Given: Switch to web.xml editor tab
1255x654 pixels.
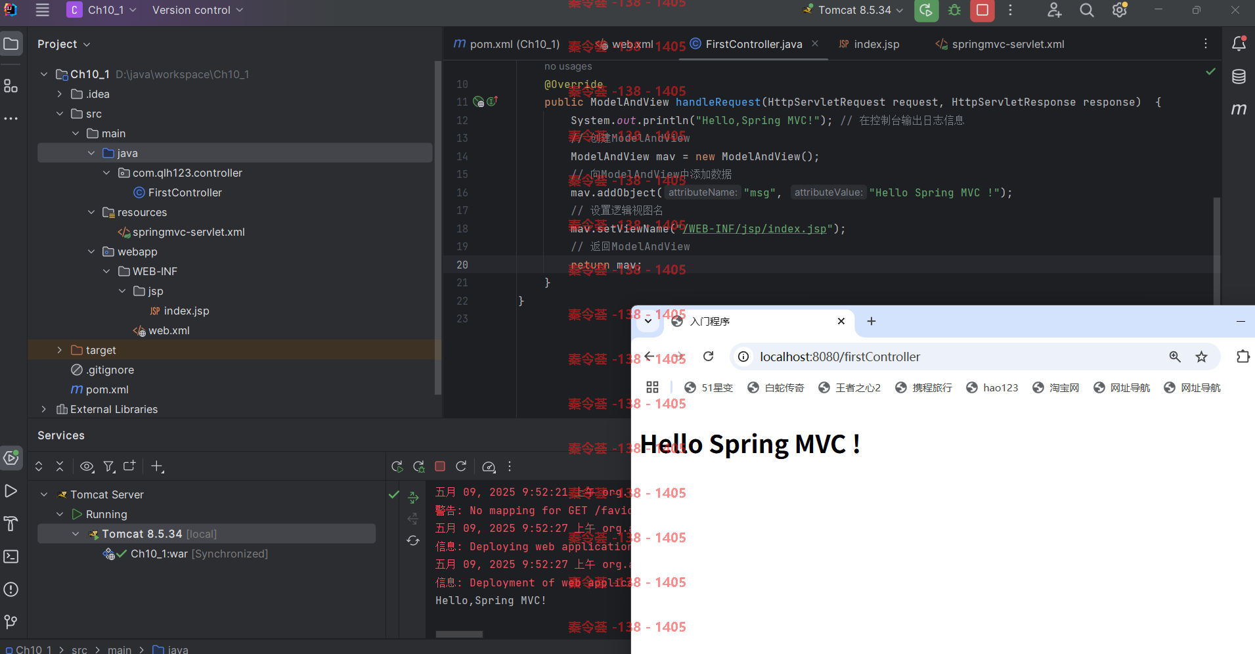Looking at the screenshot, I should 625,44.
